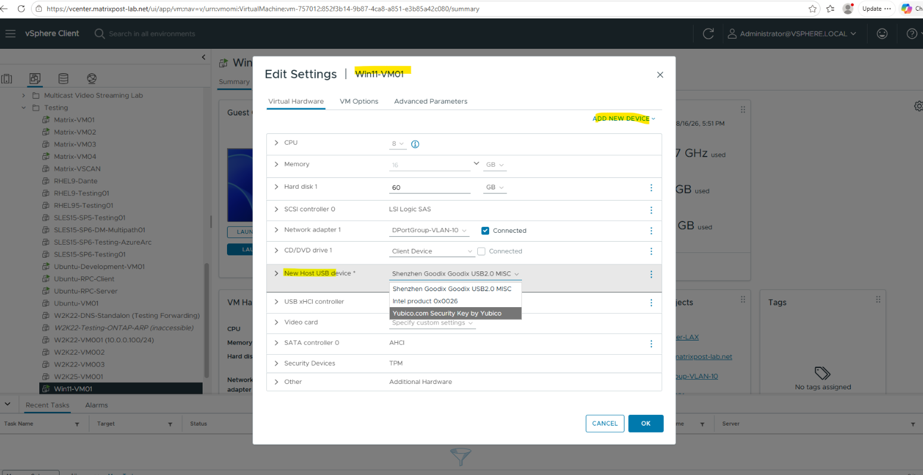Open Hard disk 1 options menu
The height and width of the screenshot is (475, 923).
pos(651,187)
